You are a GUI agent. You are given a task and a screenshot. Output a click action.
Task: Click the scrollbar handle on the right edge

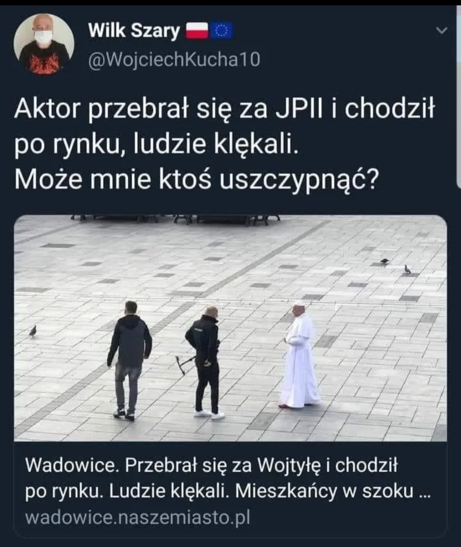[x=458, y=98]
